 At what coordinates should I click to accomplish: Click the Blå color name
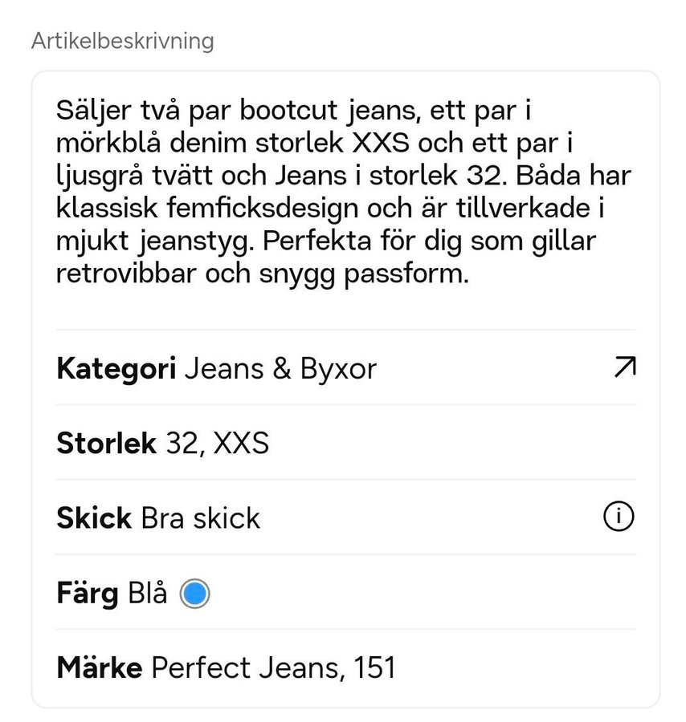pyautogui.click(x=146, y=594)
